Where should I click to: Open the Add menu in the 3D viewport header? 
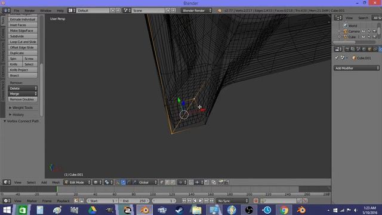click(x=44, y=182)
